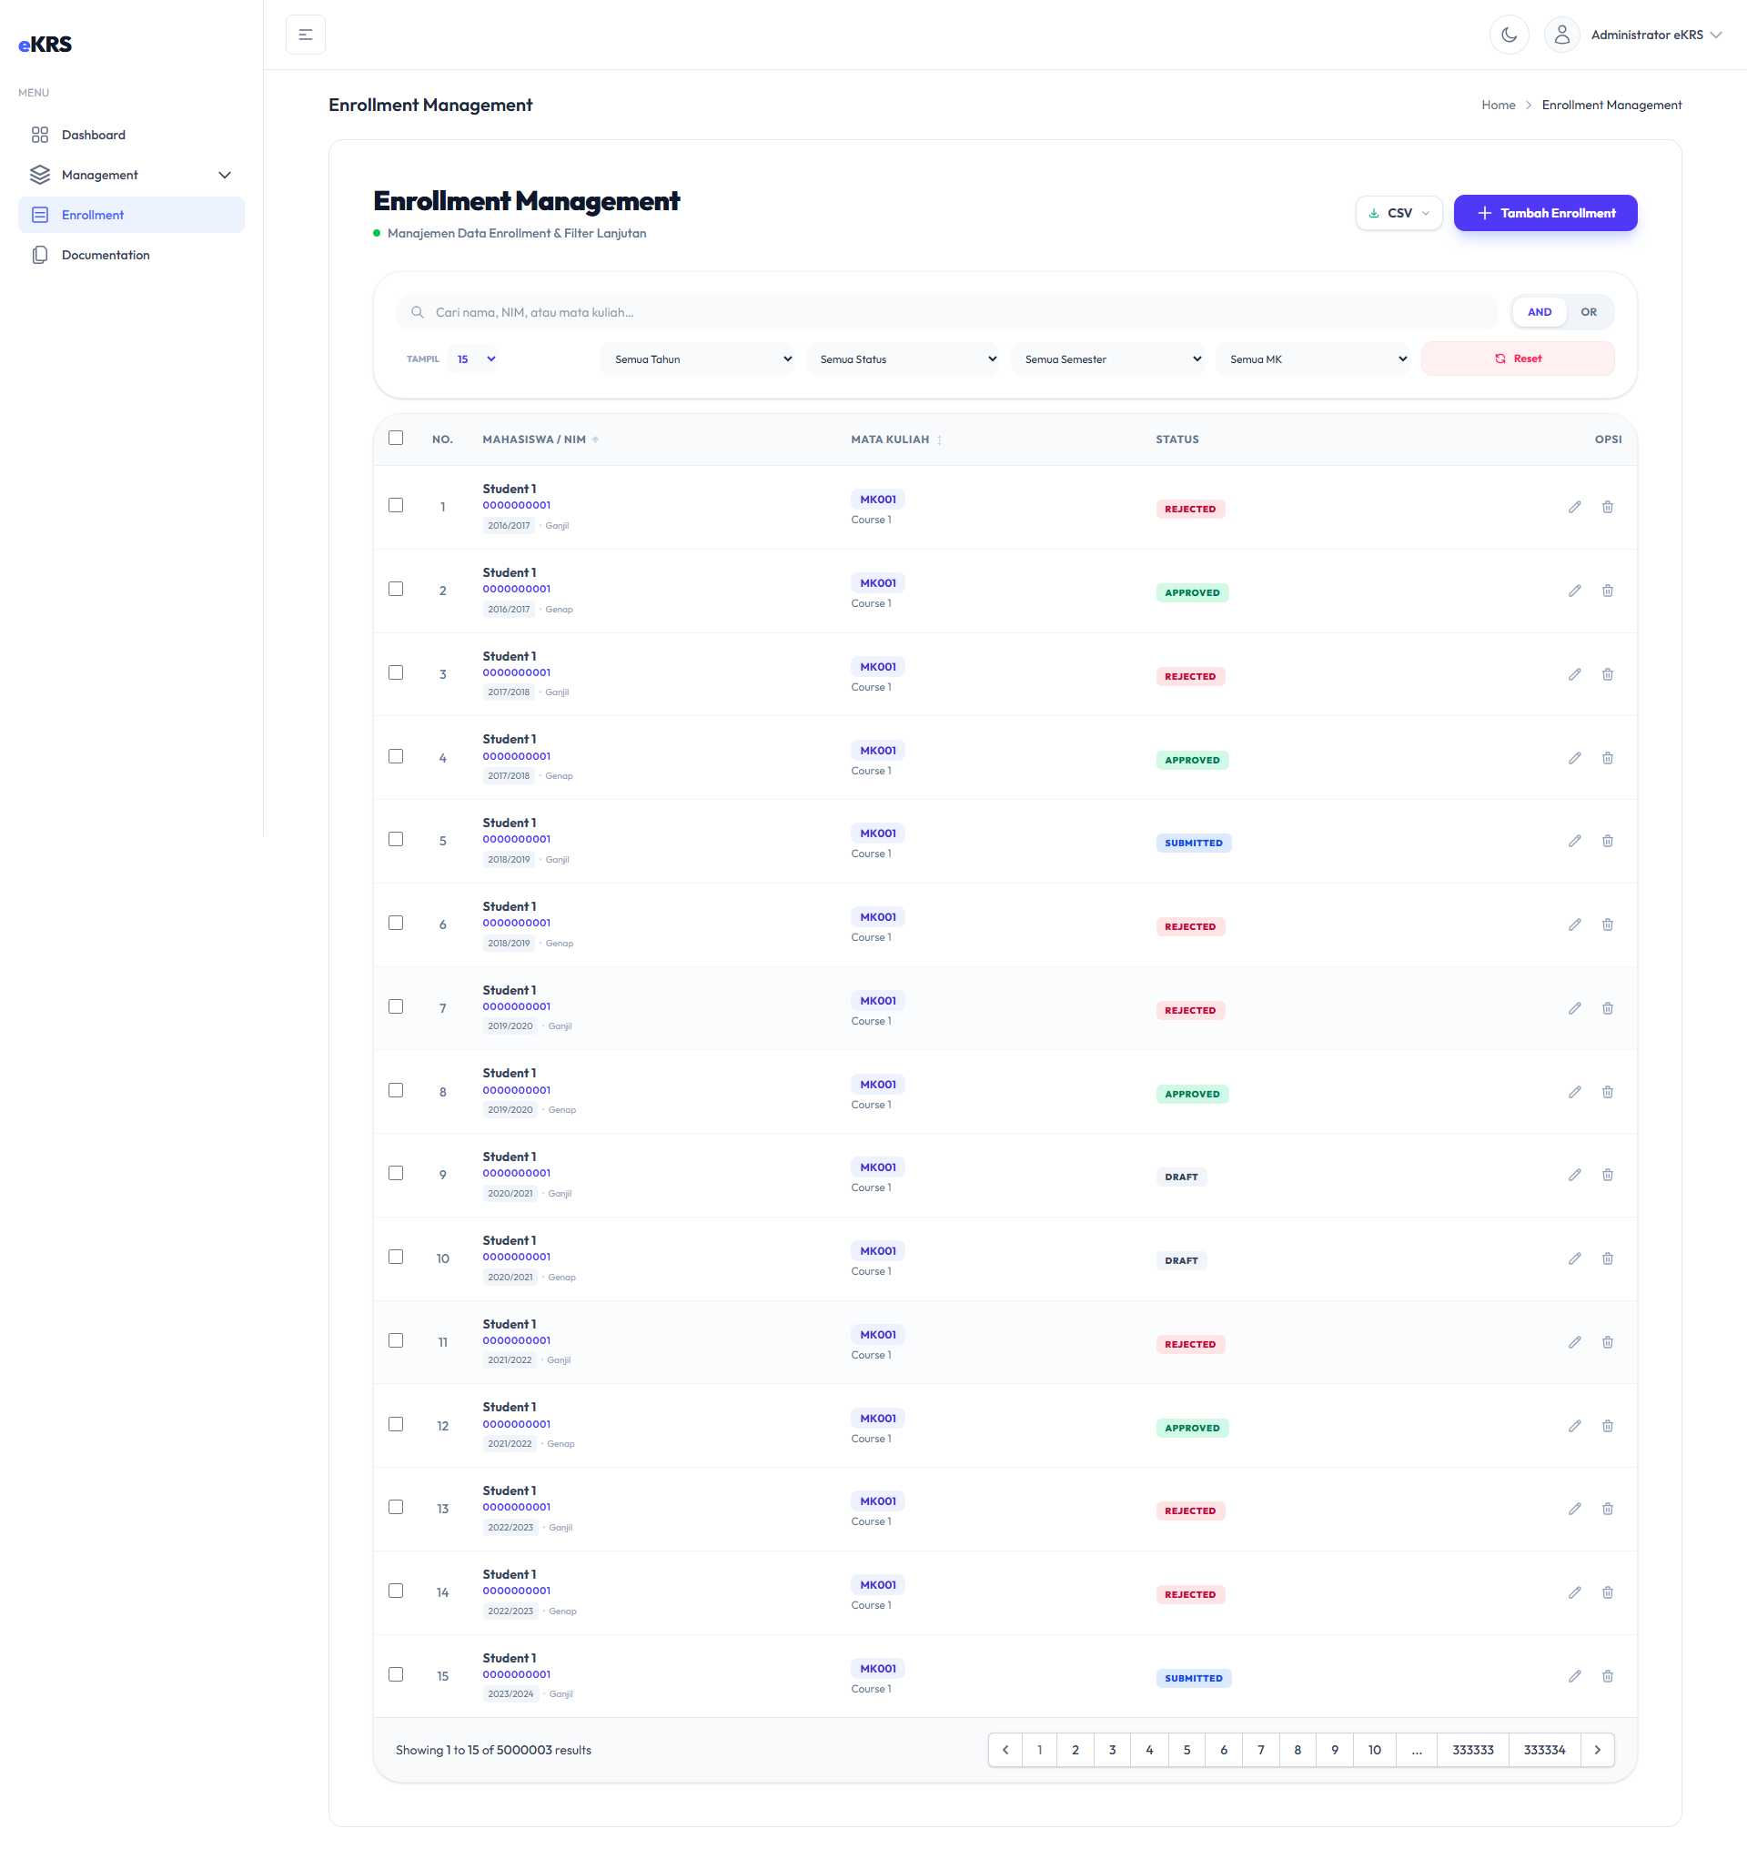
Task: Click the eKRS logo
Action: coord(45,44)
